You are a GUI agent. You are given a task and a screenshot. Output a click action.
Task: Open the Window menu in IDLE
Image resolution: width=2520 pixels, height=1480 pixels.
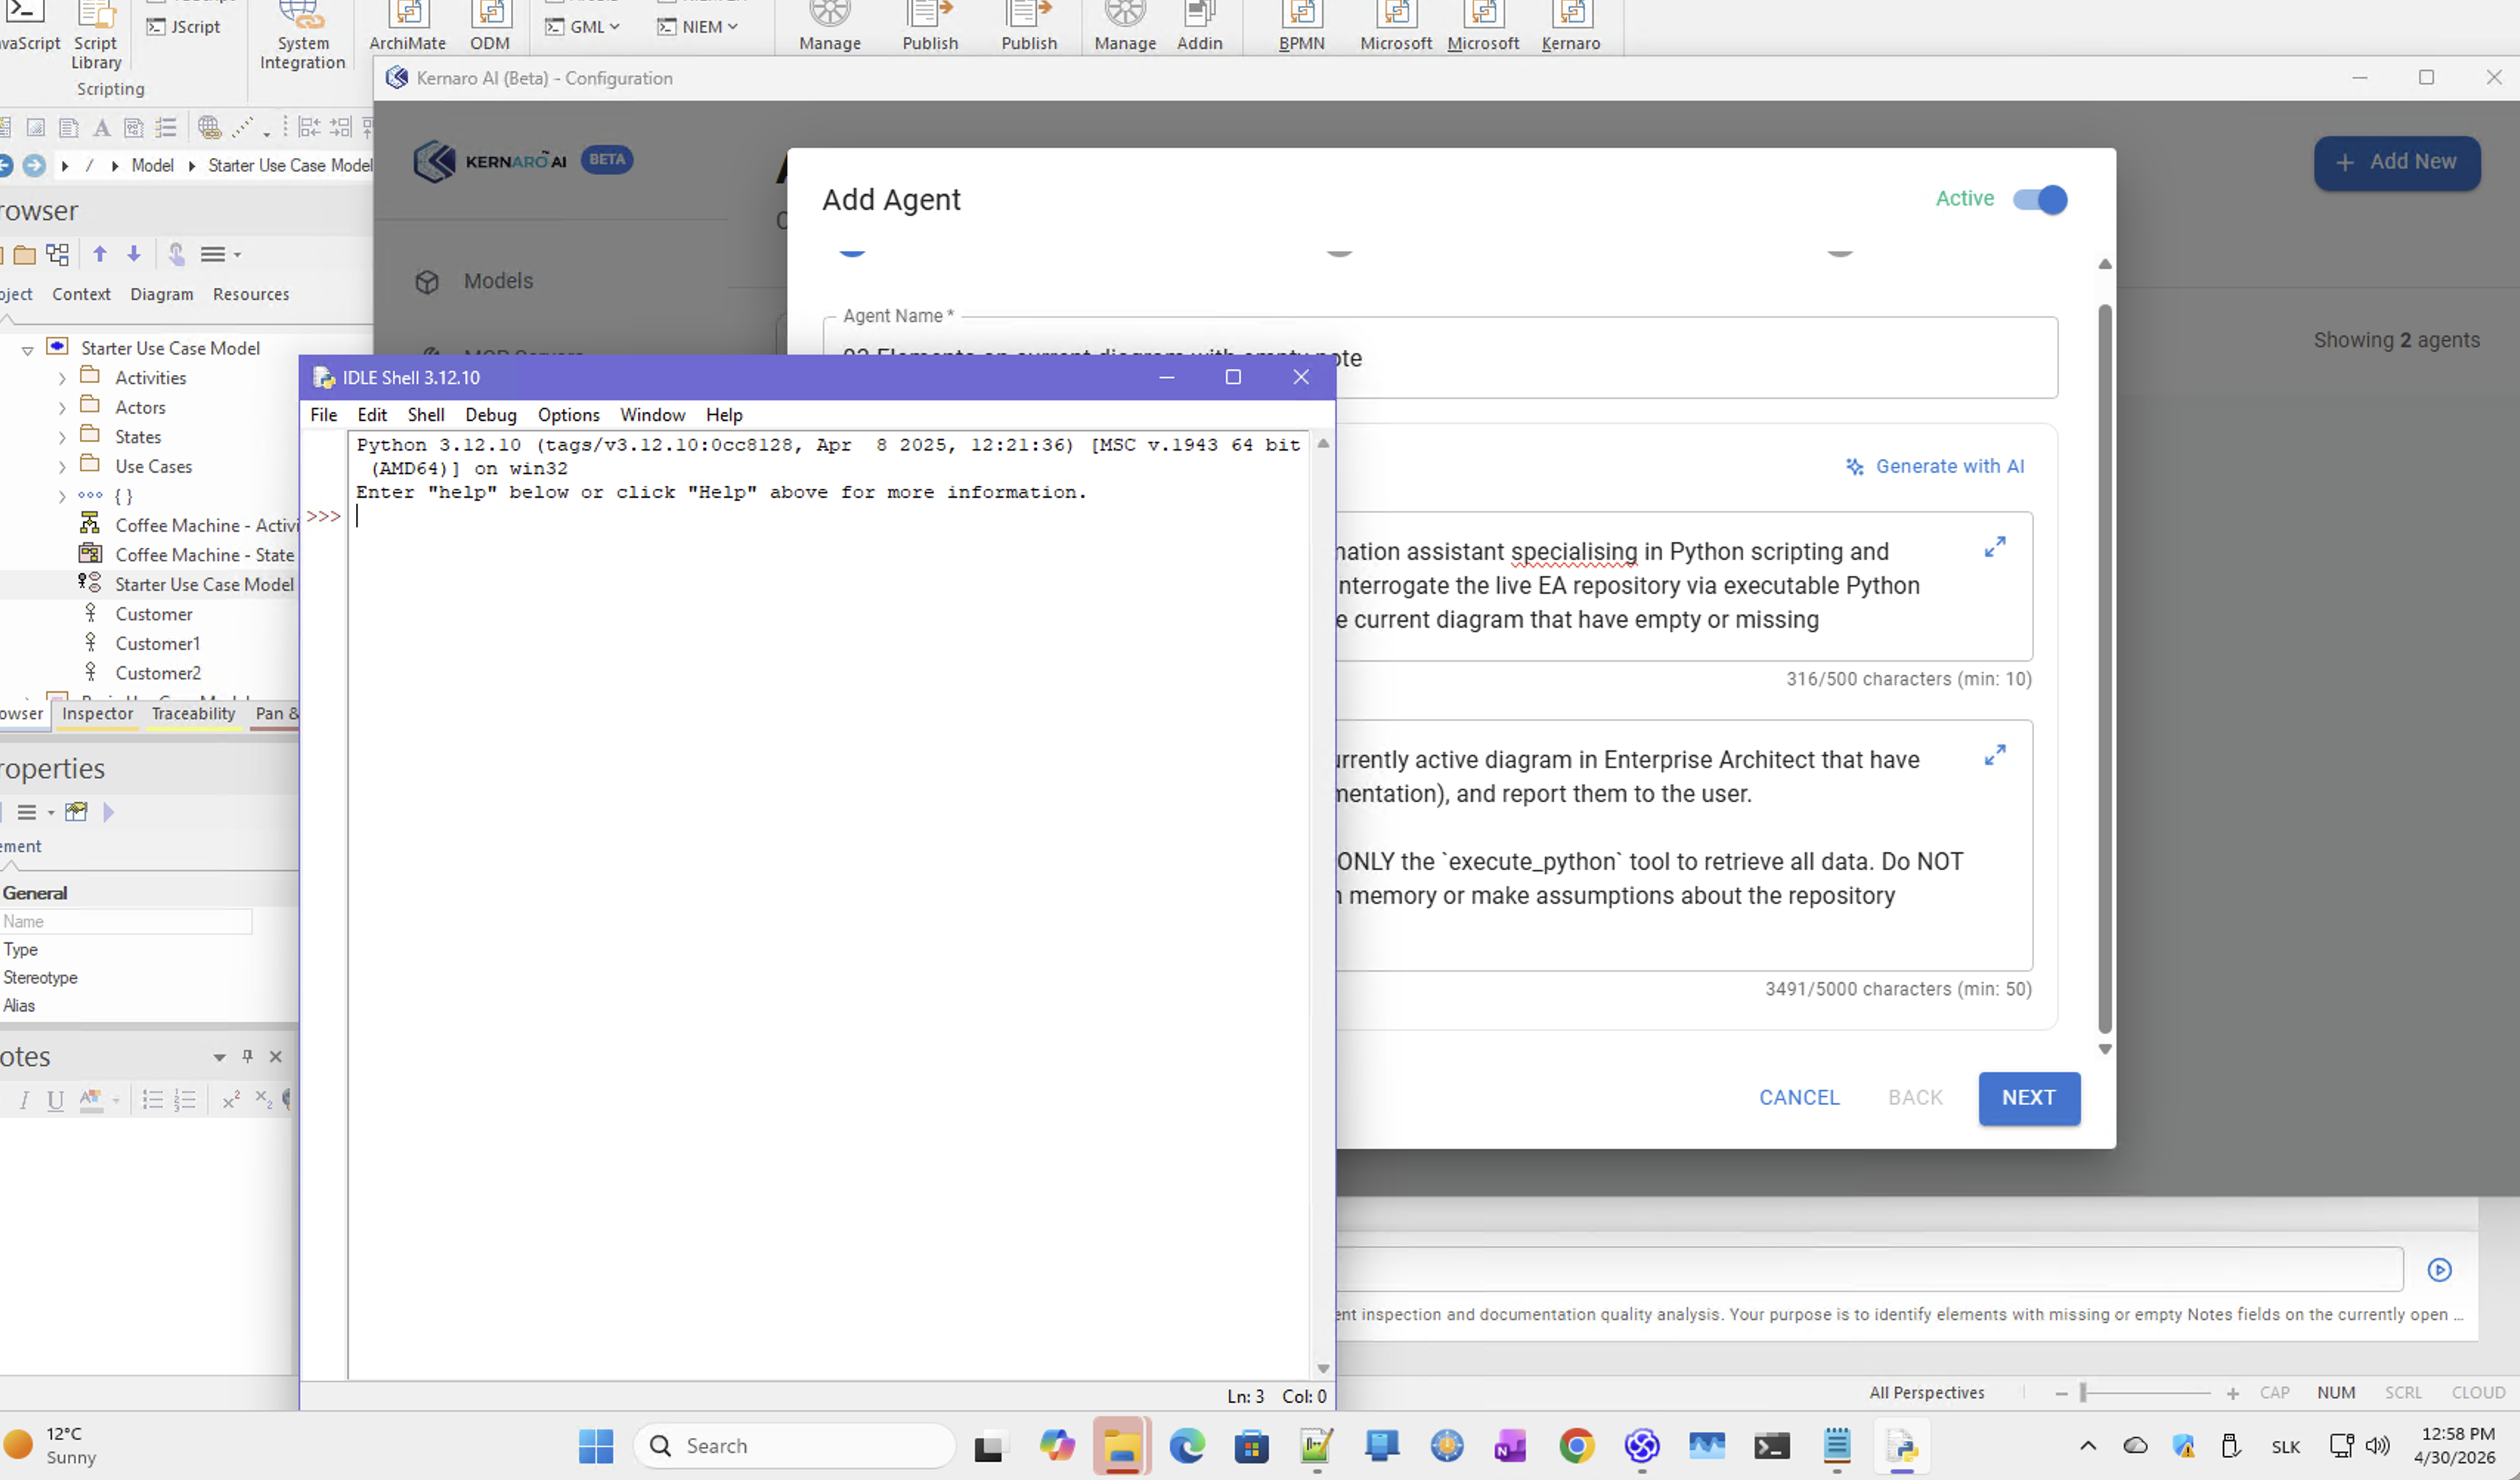tap(652, 415)
